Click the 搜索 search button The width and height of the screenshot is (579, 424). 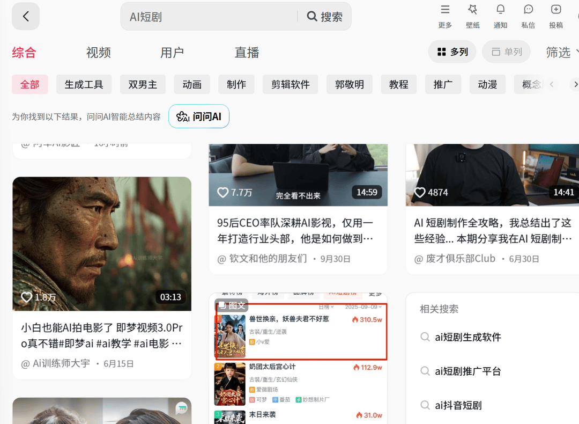pos(324,17)
